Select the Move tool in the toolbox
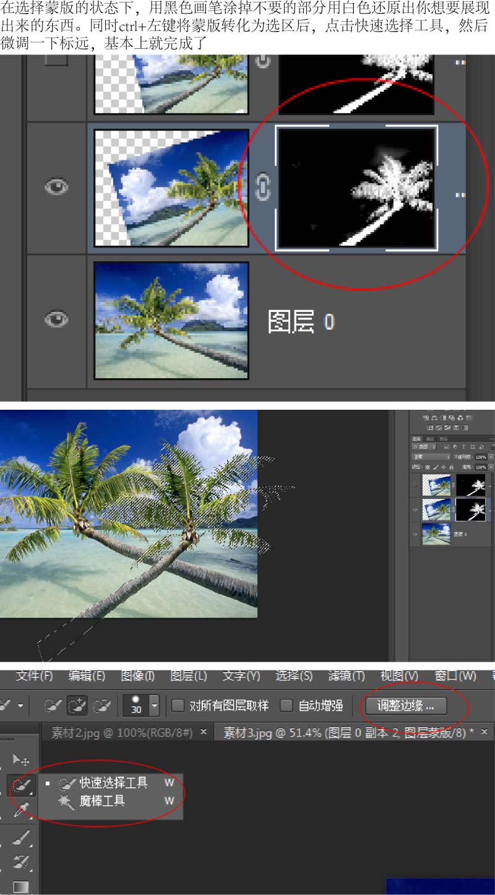495x895 pixels. point(21,759)
